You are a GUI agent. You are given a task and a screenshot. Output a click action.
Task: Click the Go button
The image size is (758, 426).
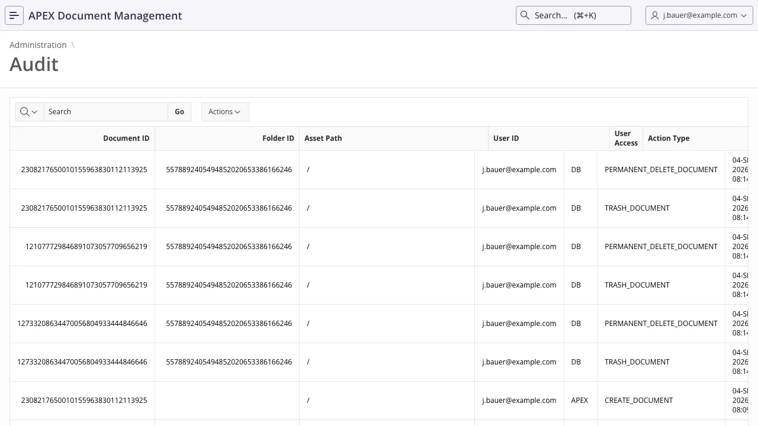pos(179,112)
